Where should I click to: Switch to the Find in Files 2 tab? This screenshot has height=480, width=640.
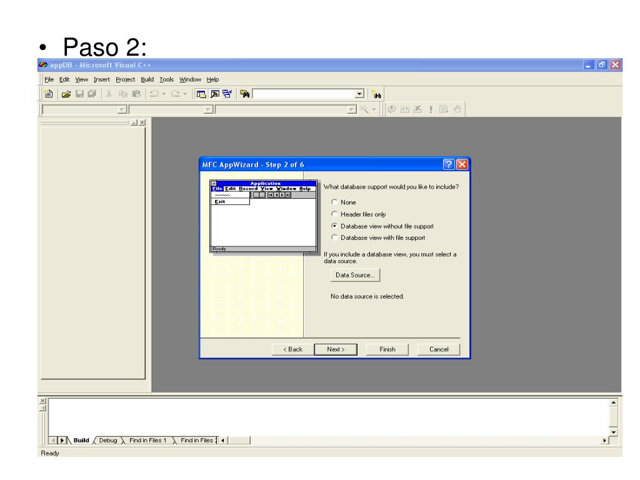198,440
